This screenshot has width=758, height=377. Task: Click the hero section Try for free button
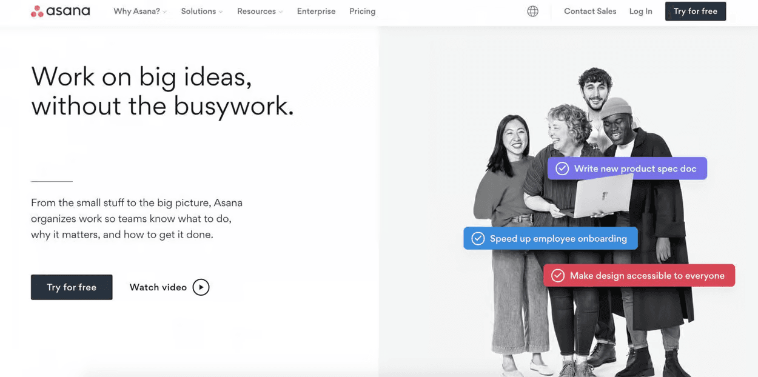[x=72, y=287]
